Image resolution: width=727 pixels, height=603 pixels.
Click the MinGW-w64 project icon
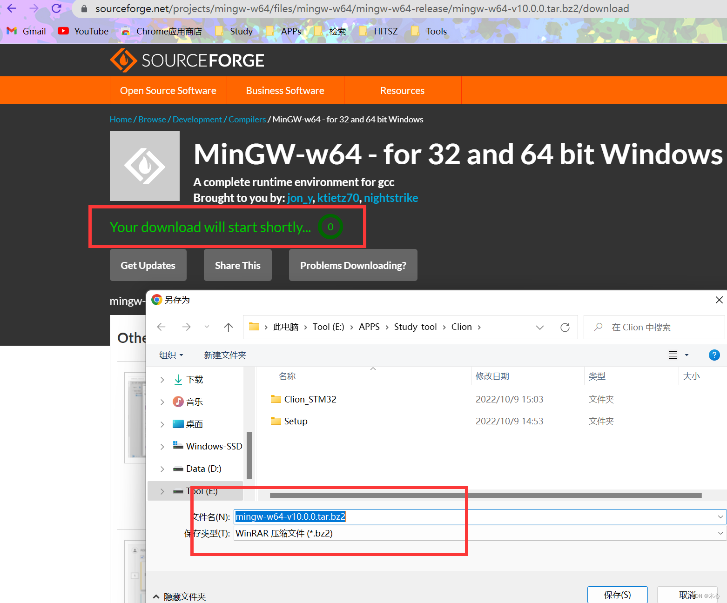[x=145, y=166]
